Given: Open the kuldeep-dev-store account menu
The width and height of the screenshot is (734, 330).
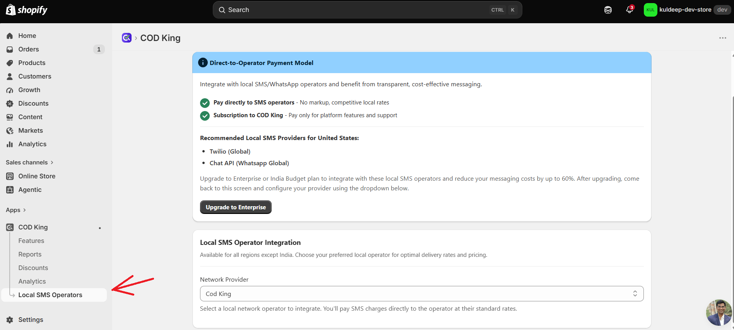Looking at the screenshot, I should click(687, 10).
